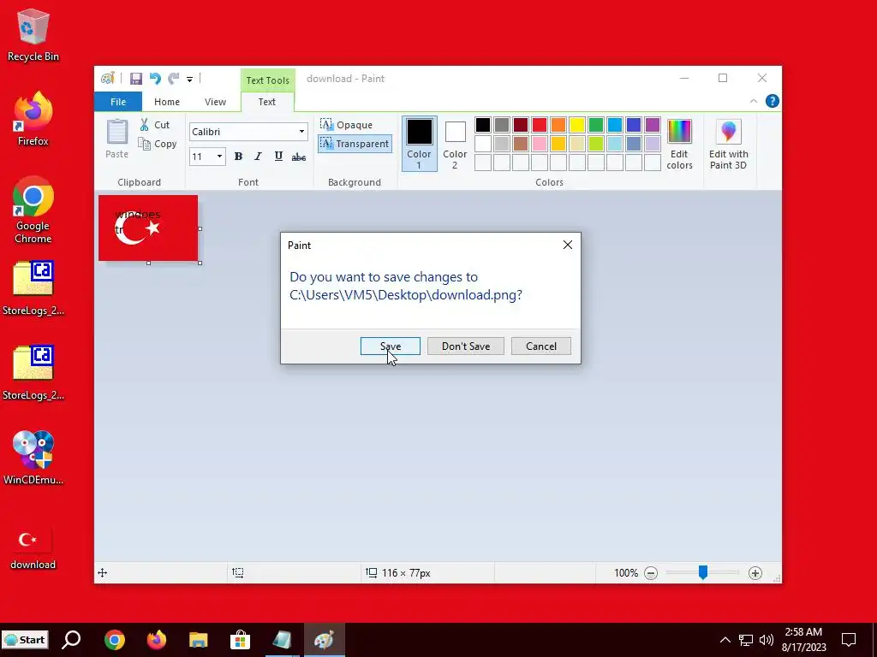
Task: Click the Paint app icon in title bar
Action: coord(107,78)
